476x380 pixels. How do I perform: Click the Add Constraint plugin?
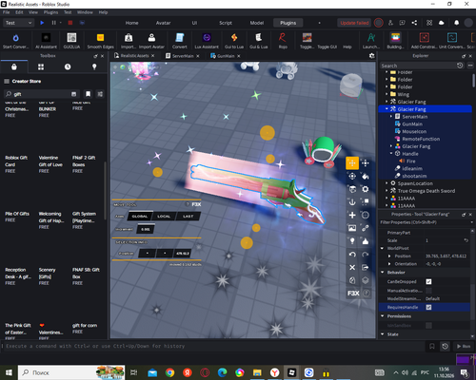tap(424, 41)
